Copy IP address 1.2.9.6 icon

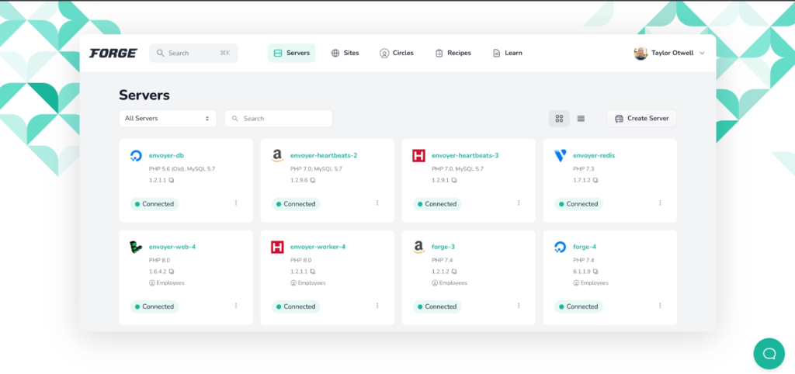coord(313,181)
